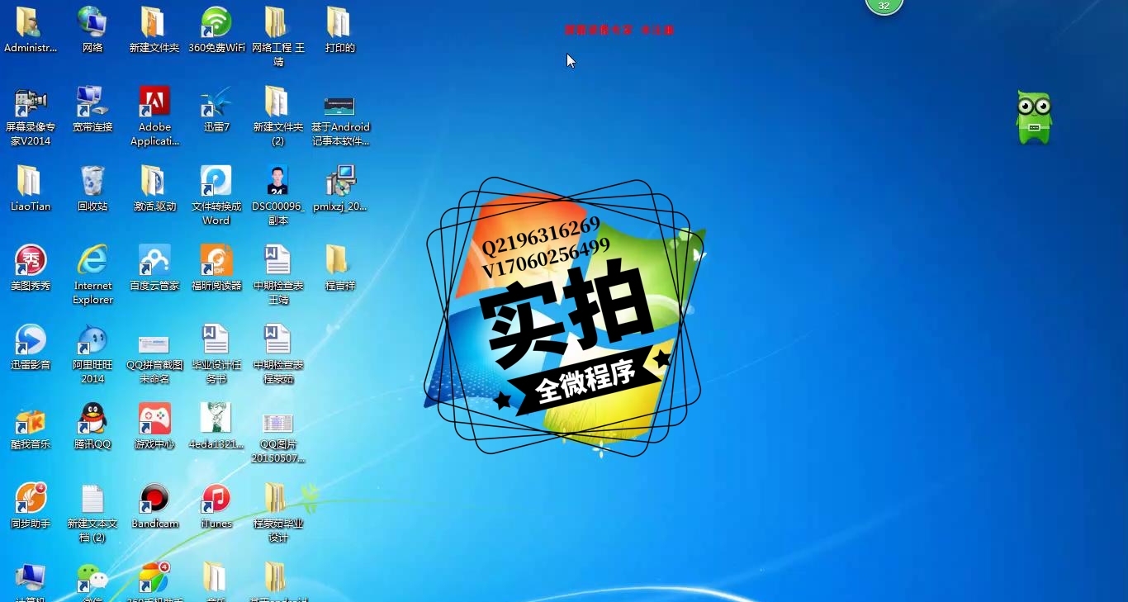
Task: Open the 网络 network icon
Action: click(92, 30)
